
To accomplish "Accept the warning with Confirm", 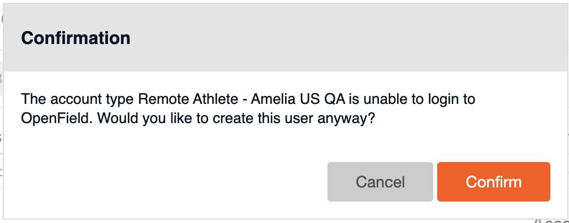I will coord(494,182).
